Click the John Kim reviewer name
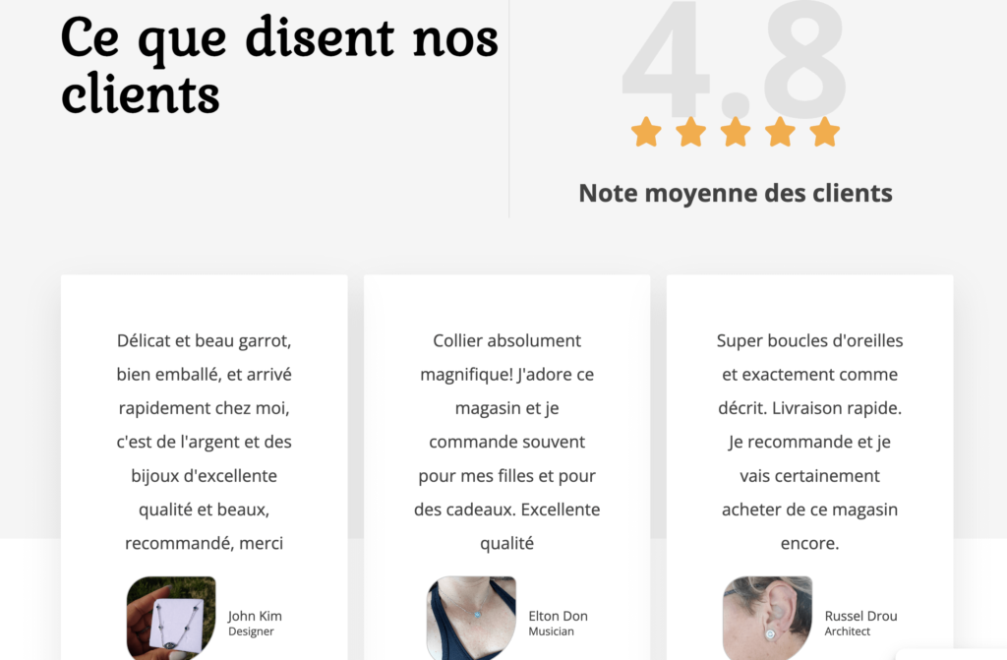 click(255, 616)
